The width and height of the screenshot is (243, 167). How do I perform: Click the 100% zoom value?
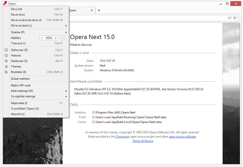[x=49, y=38]
